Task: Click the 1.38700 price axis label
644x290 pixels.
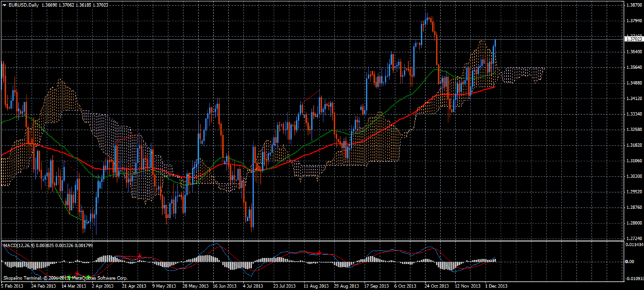Action: tap(633, 4)
